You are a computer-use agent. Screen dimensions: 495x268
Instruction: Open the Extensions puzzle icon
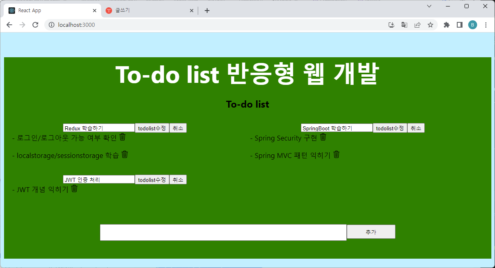click(447, 25)
